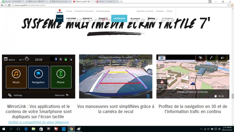
Task: Open the Entreprise menu item
Action: coord(160,11)
